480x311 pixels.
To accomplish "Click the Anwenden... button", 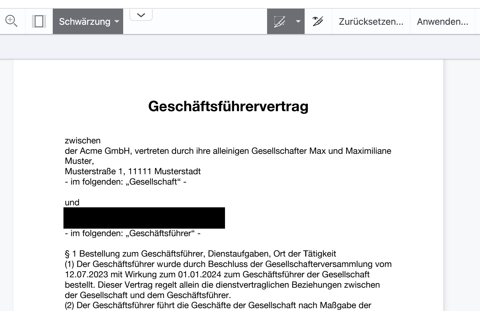I will [442, 21].
